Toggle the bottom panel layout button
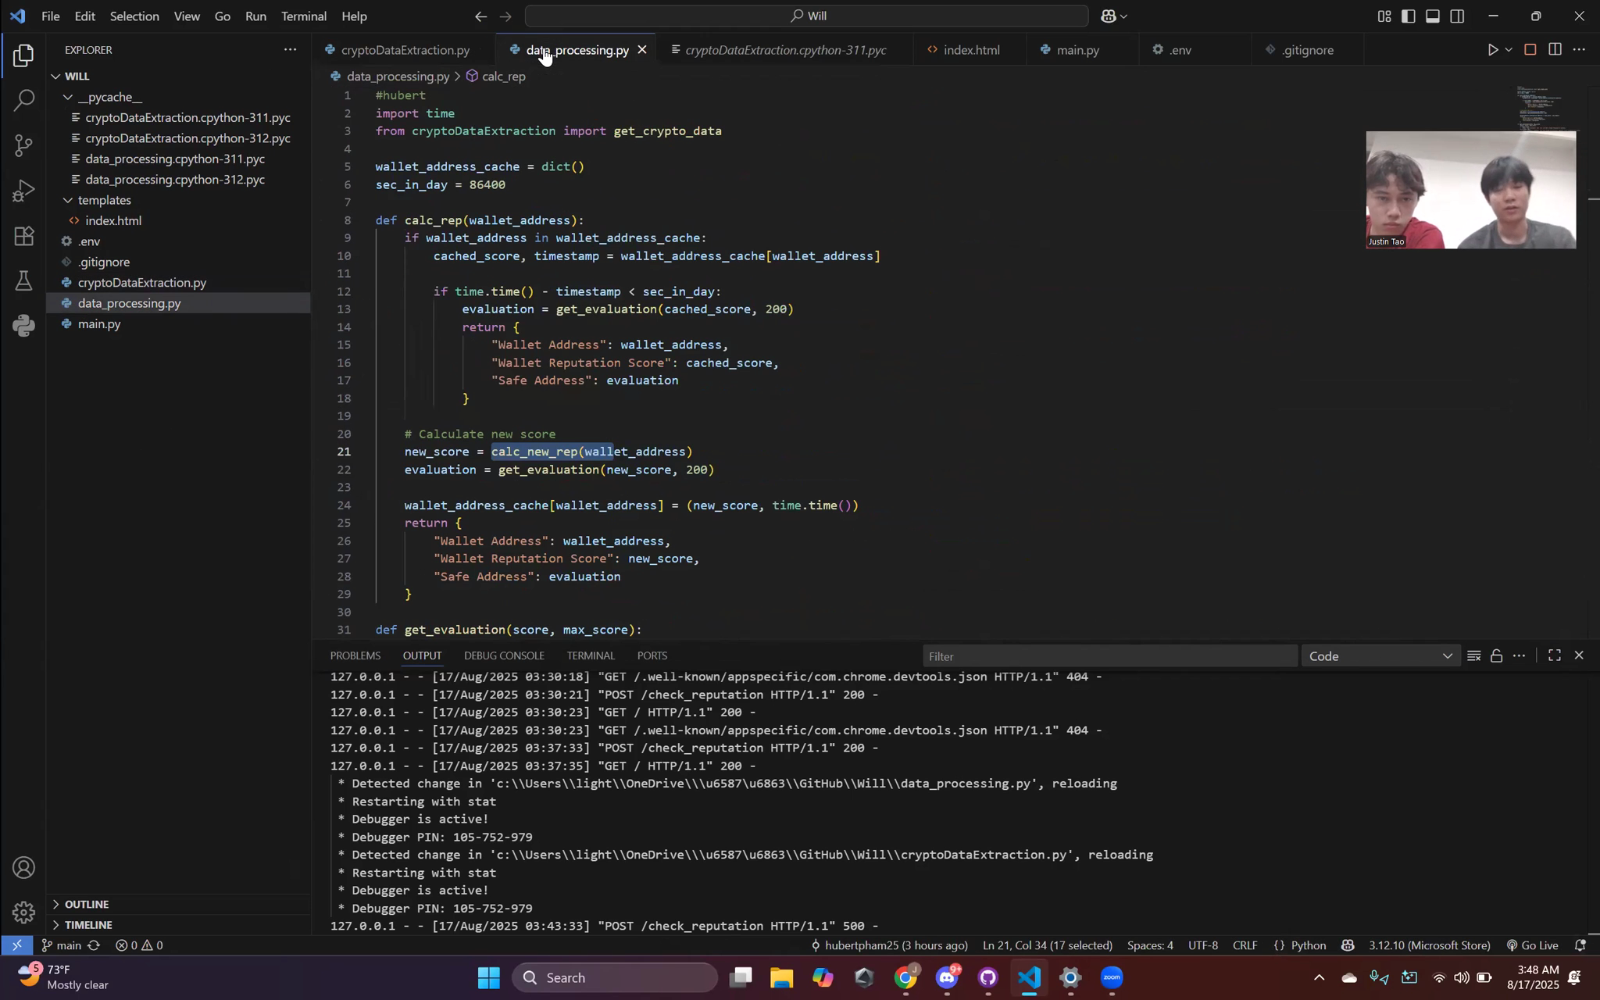The height and width of the screenshot is (1000, 1600). click(x=1432, y=16)
